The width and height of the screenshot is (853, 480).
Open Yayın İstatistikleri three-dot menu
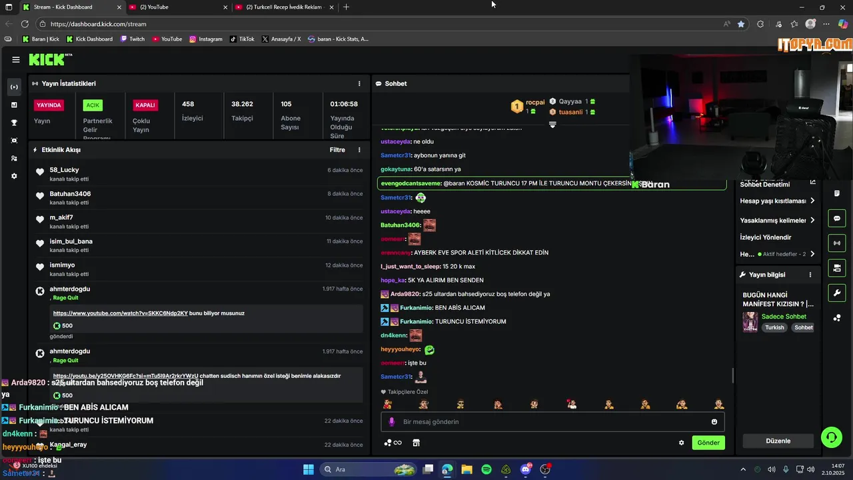[x=359, y=83]
